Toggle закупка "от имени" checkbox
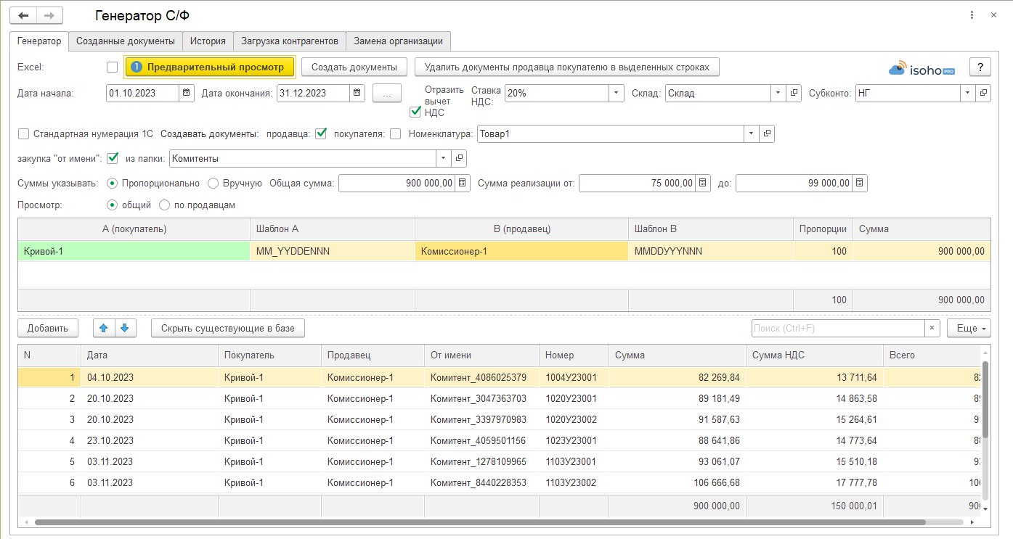 113,158
